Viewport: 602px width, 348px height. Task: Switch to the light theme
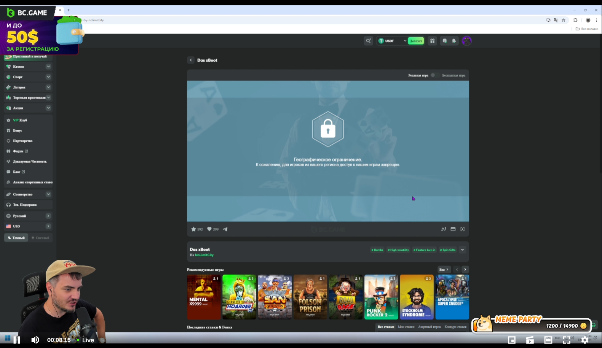click(x=40, y=238)
